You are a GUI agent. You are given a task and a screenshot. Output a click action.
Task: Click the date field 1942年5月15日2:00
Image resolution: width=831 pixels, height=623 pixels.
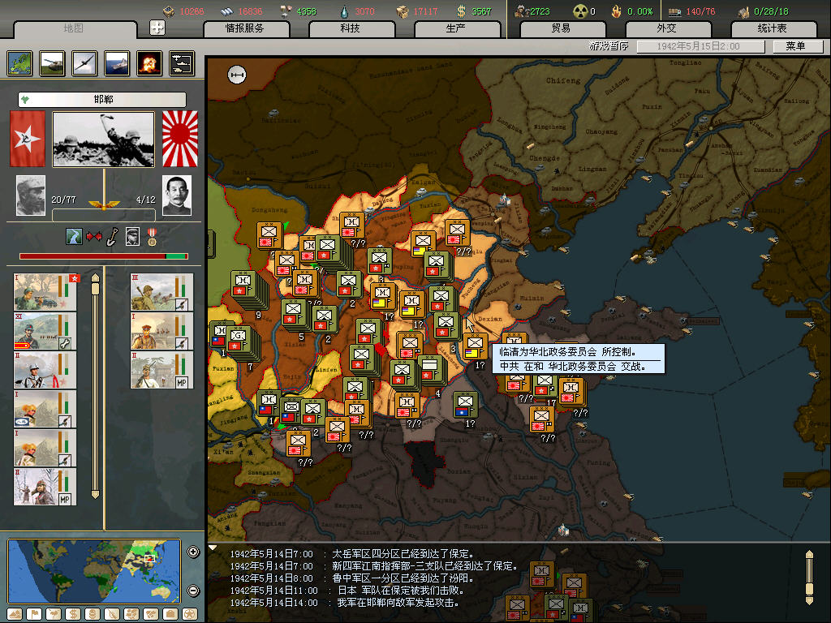[700, 46]
